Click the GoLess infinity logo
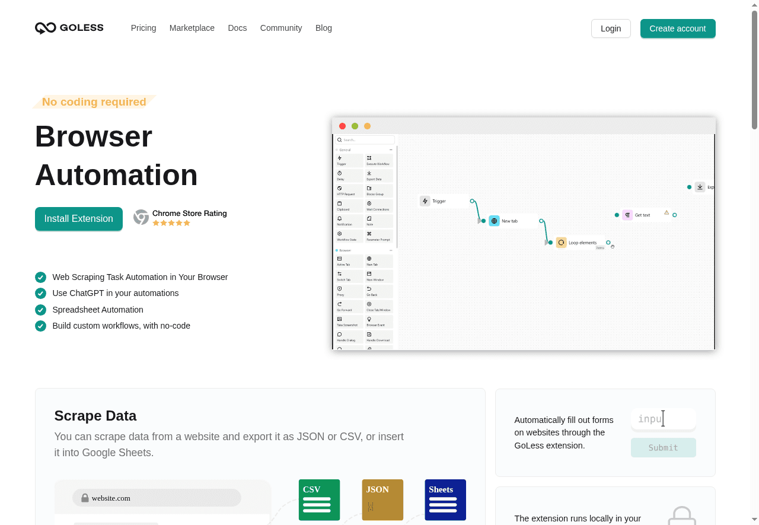Image resolution: width=759 pixels, height=525 pixels. pos(45,28)
